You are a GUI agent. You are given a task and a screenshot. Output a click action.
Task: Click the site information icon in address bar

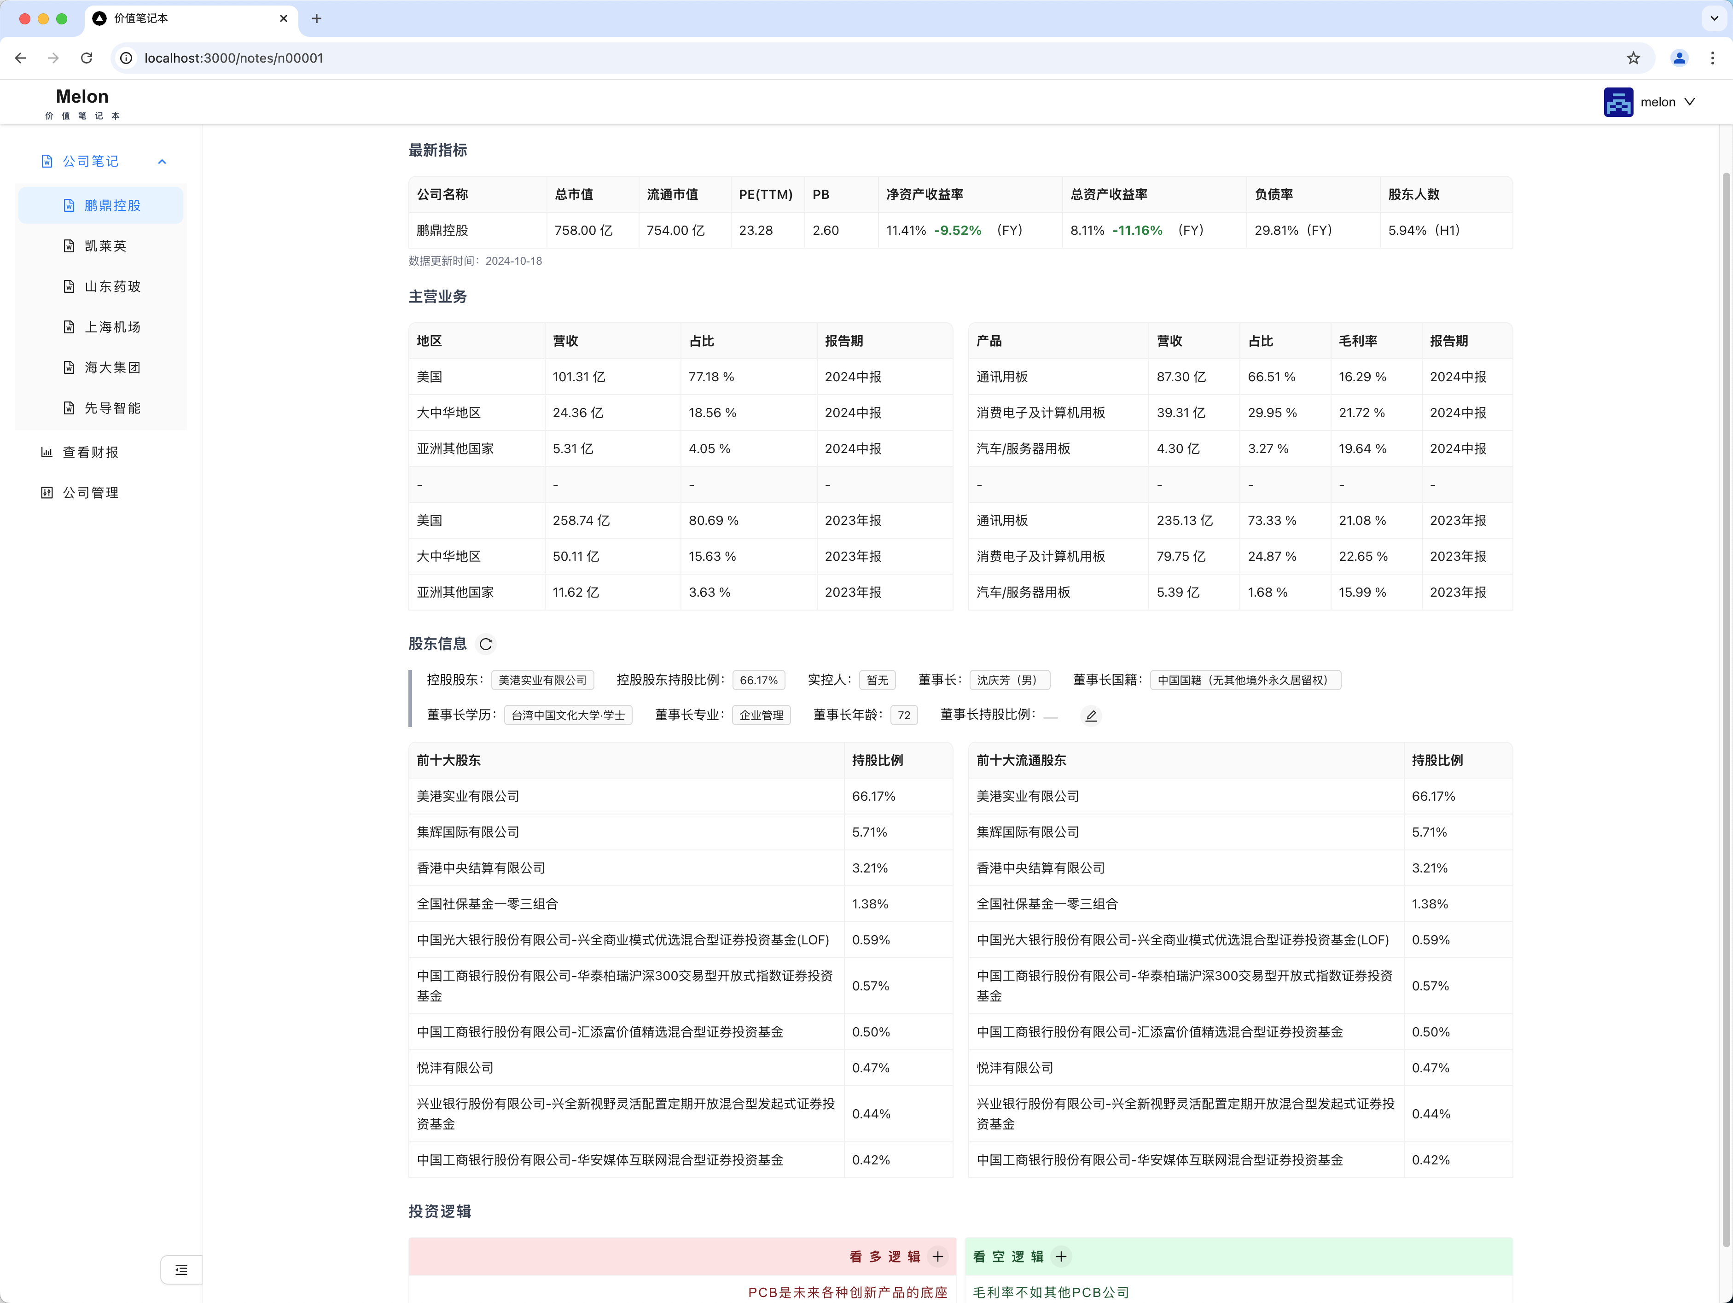point(126,58)
